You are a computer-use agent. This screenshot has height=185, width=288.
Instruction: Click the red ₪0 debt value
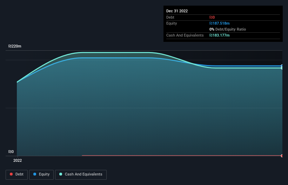coord(212,17)
